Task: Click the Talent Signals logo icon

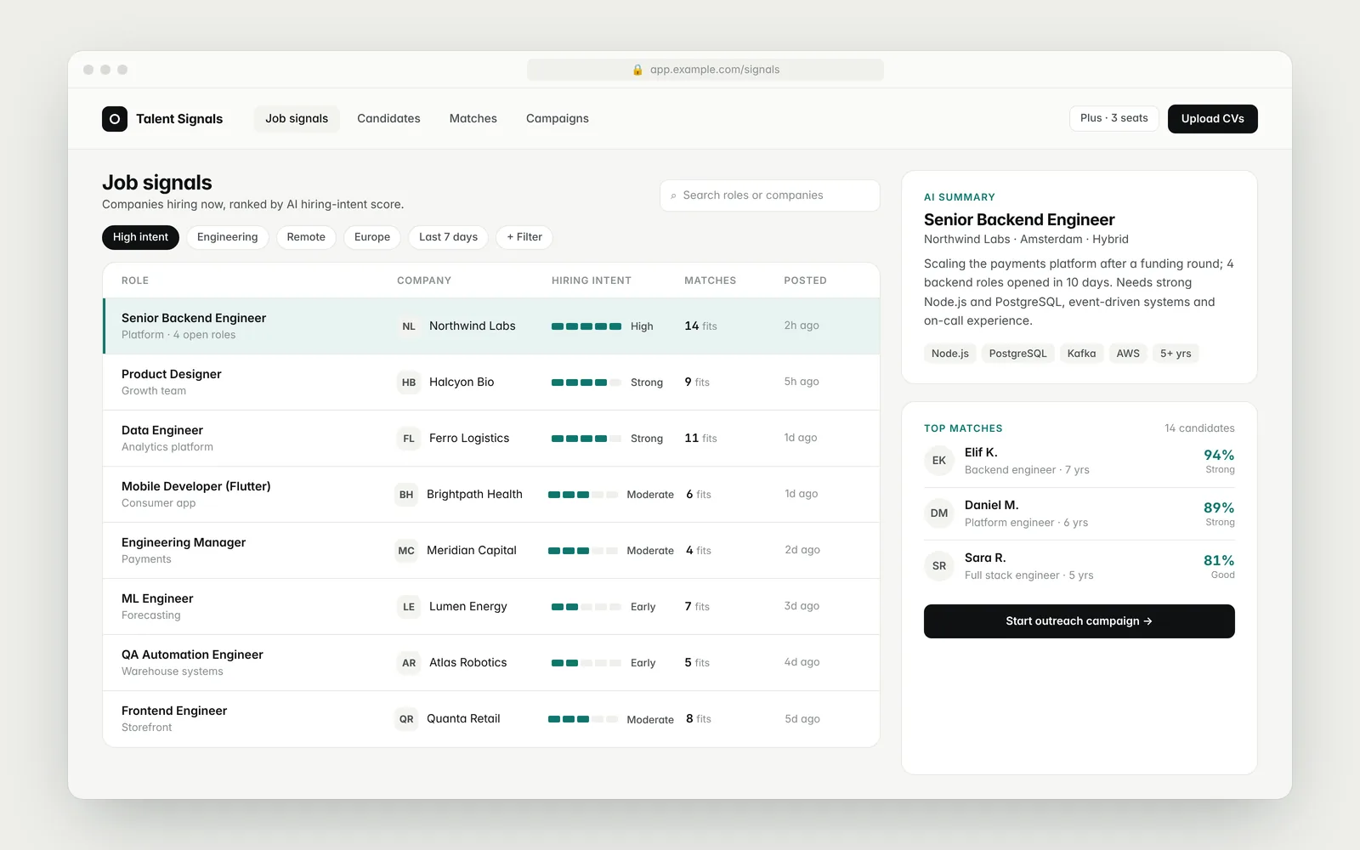Action: click(115, 119)
